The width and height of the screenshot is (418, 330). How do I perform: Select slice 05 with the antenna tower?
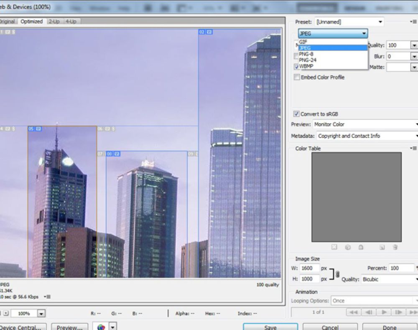tap(62, 202)
